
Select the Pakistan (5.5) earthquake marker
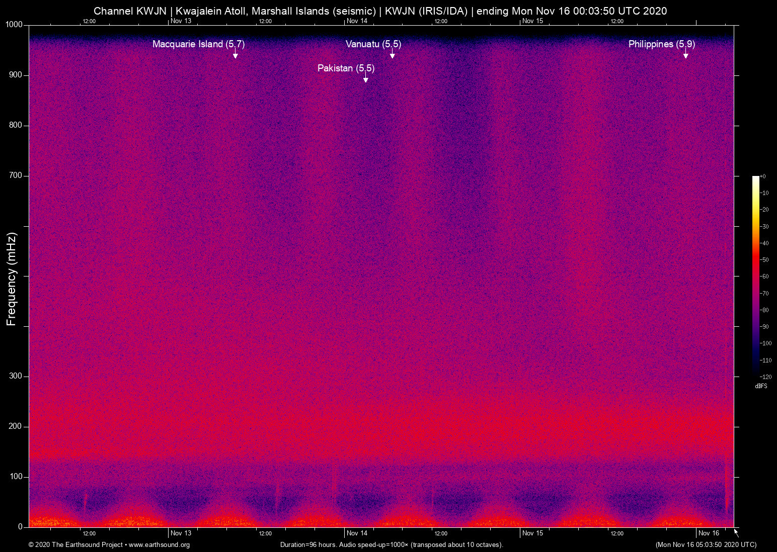pyautogui.click(x=345, y=68)
